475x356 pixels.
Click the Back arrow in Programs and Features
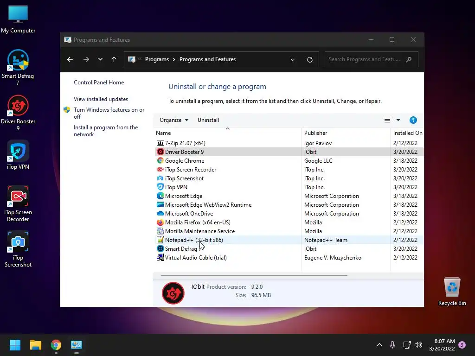pos(70,59)
